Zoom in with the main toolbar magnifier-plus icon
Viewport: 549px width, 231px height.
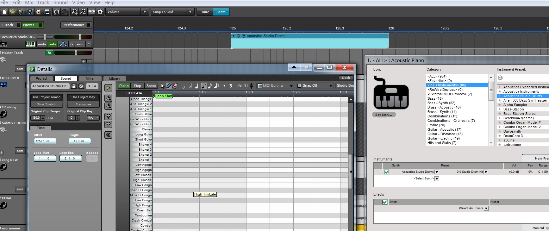pos(74,12)
